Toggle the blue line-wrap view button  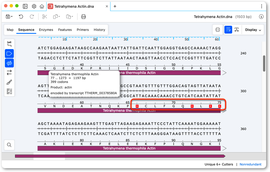(228, 30)
